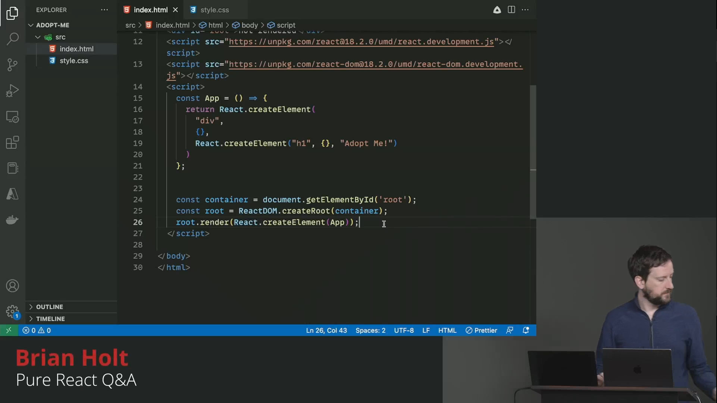The width and height of the screenshot is (717, 403).
Task: Open notifications bell in status bar
Action: pyautogui.click(x=526, y=331)
